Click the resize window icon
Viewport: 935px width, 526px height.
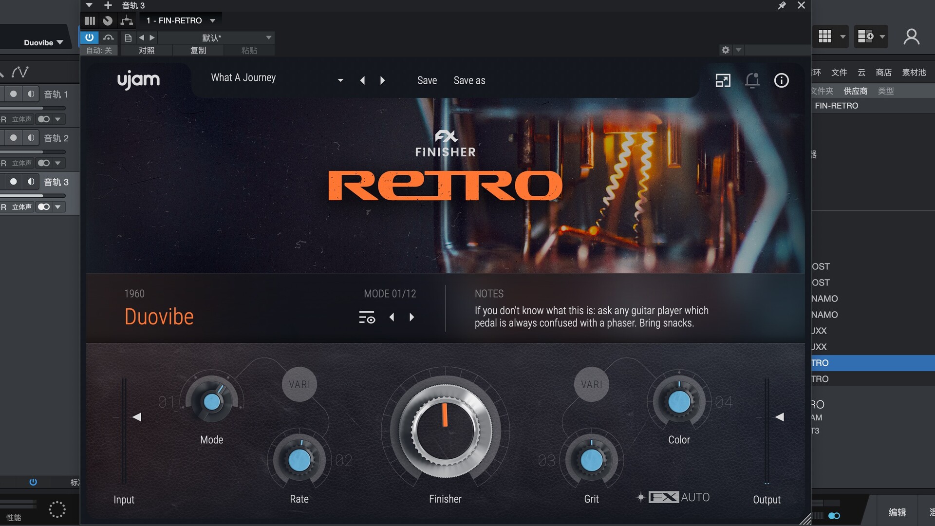(x=723, y=80)
